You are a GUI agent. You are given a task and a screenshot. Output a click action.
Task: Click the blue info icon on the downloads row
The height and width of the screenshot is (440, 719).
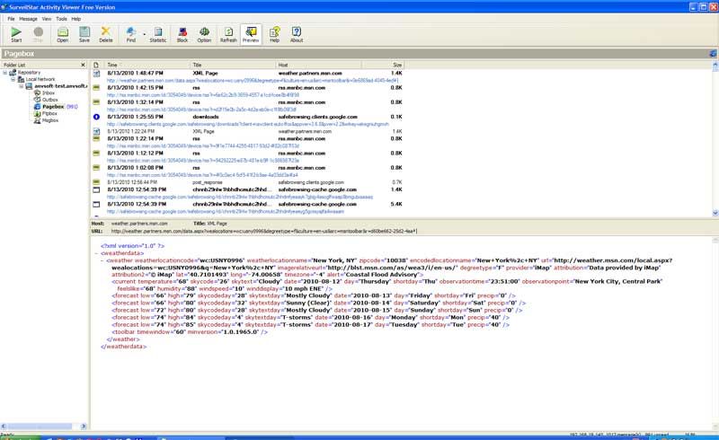pos(96,117)
